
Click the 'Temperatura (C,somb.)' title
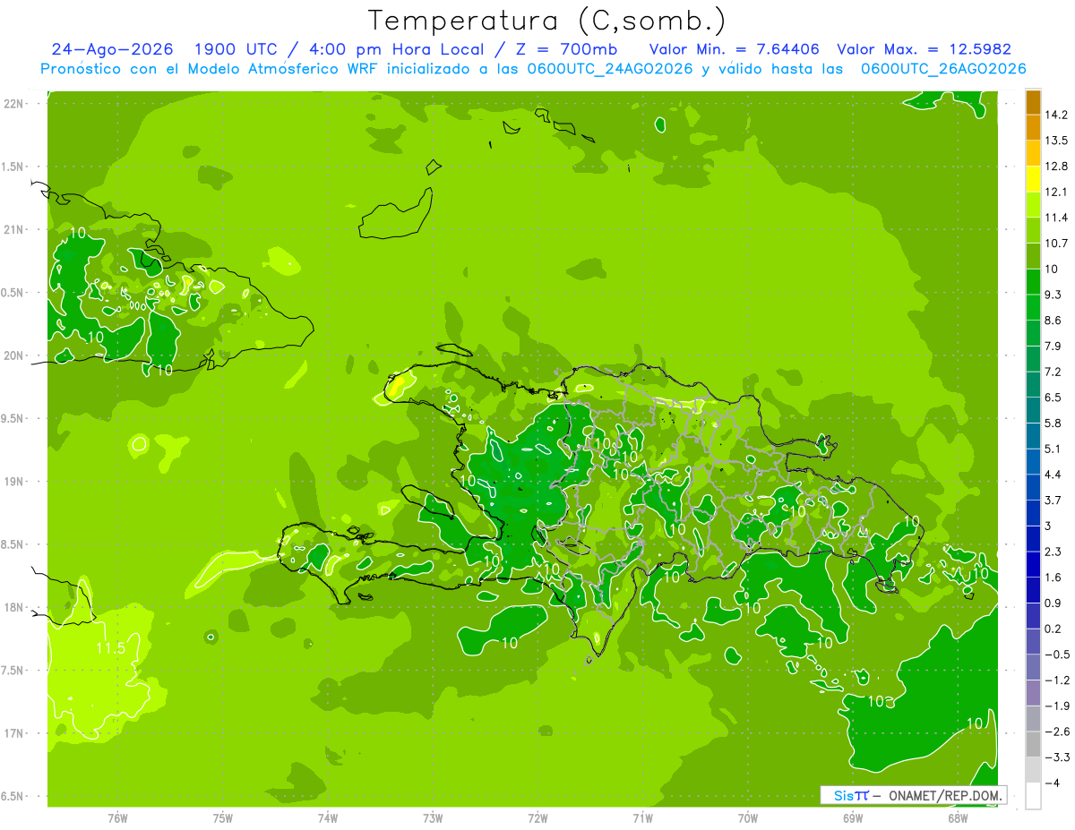546,21
